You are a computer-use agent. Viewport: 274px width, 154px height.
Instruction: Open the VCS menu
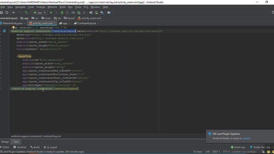point(86,7)
